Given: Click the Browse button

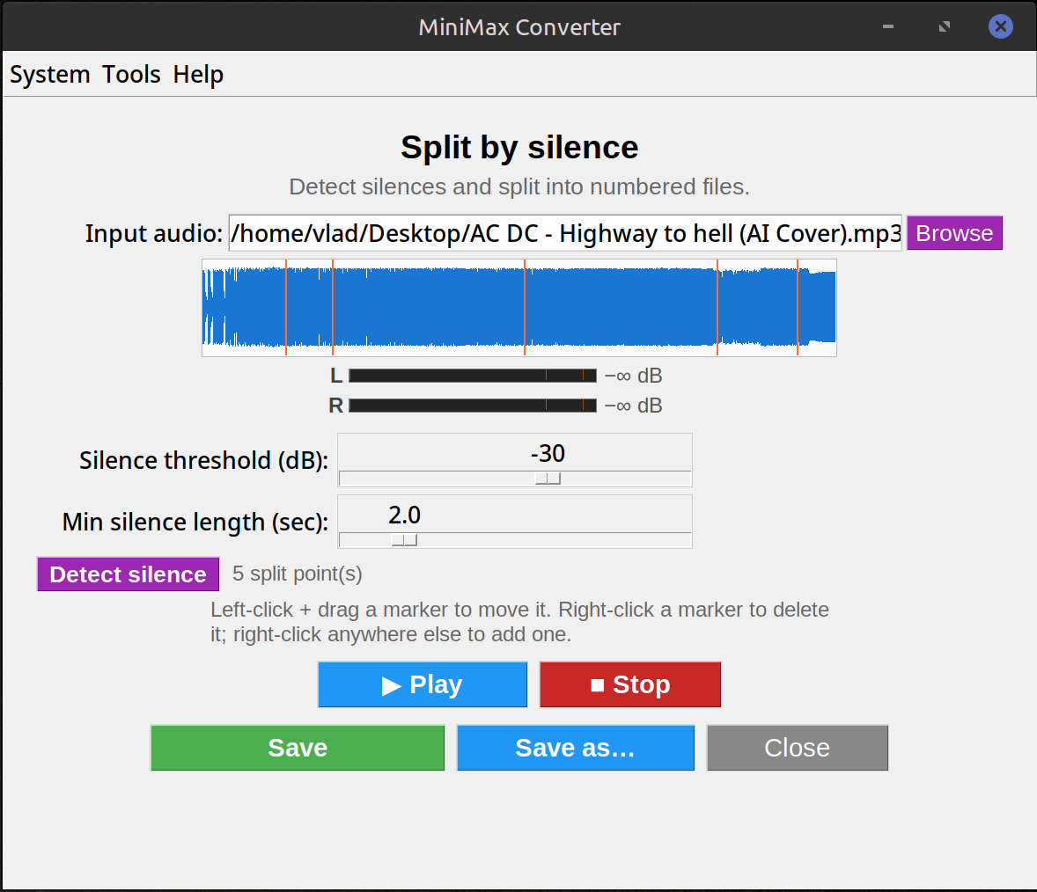Looking at the screenshot, I should click(x=954, y=233).
